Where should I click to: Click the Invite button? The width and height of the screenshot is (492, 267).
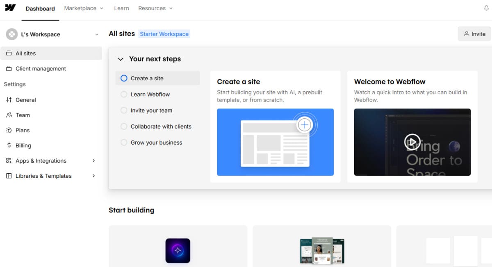tap(474, 34)
